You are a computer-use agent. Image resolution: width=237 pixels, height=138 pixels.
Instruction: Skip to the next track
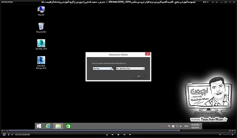click(x=124, y=134)
